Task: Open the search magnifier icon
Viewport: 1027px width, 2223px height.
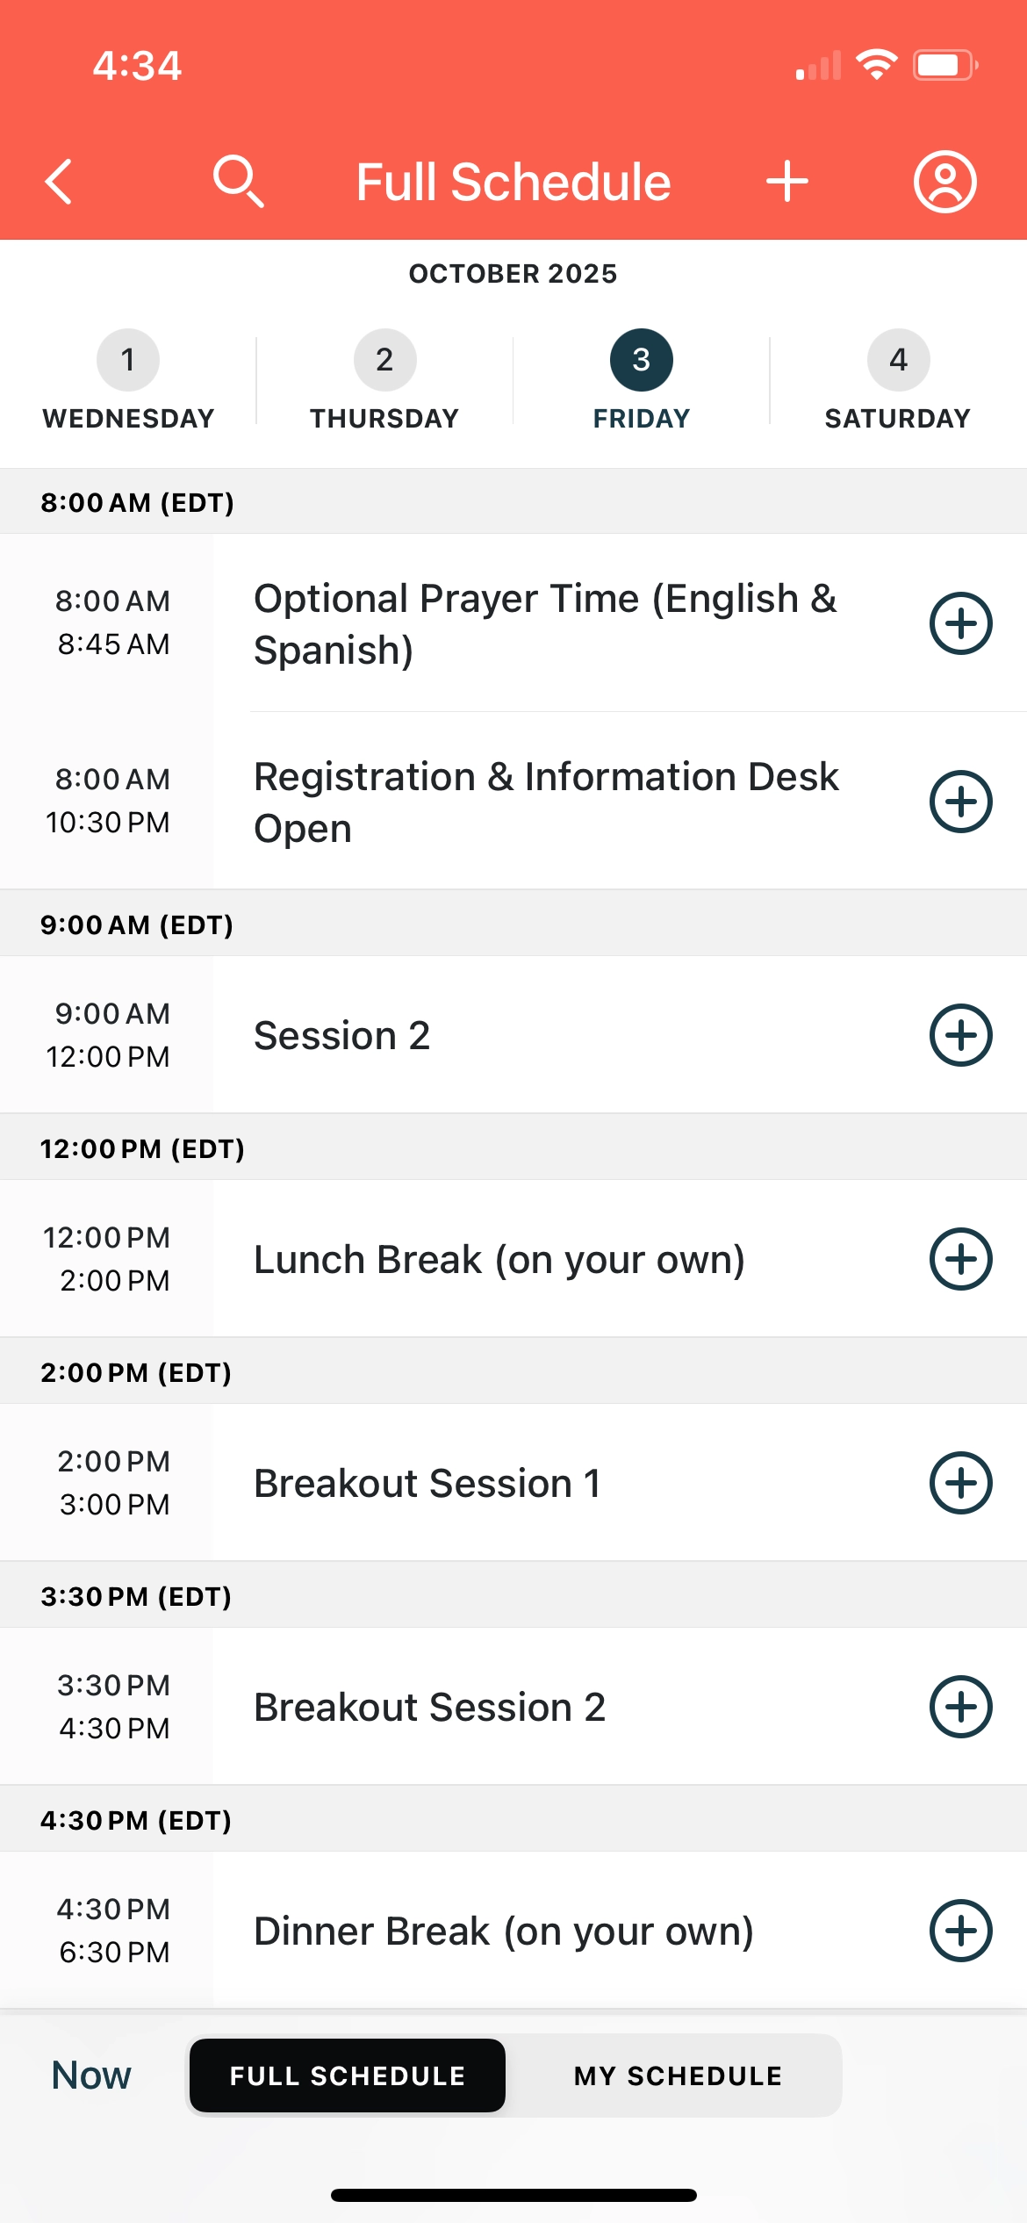Action: (x=239, y=182)
